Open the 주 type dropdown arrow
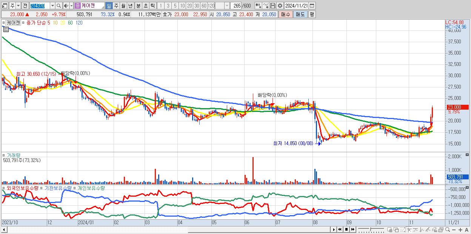The width and height of the screenshot is (471, 234). click(18, 6)
